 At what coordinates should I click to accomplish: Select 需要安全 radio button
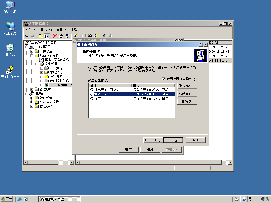pyautogui.click(x=92, y=94)
